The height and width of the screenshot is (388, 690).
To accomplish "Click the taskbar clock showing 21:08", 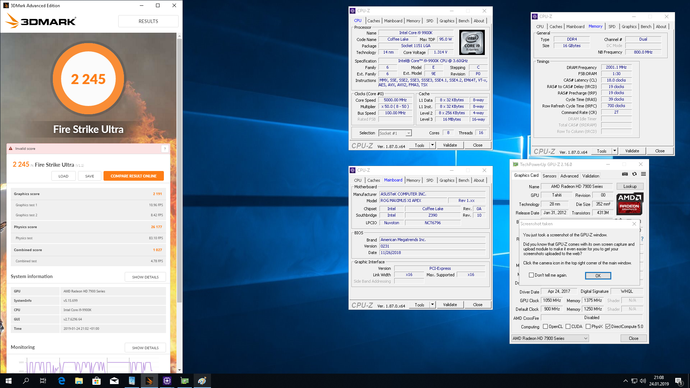I will pyautogui.click(x=659, y=381).
